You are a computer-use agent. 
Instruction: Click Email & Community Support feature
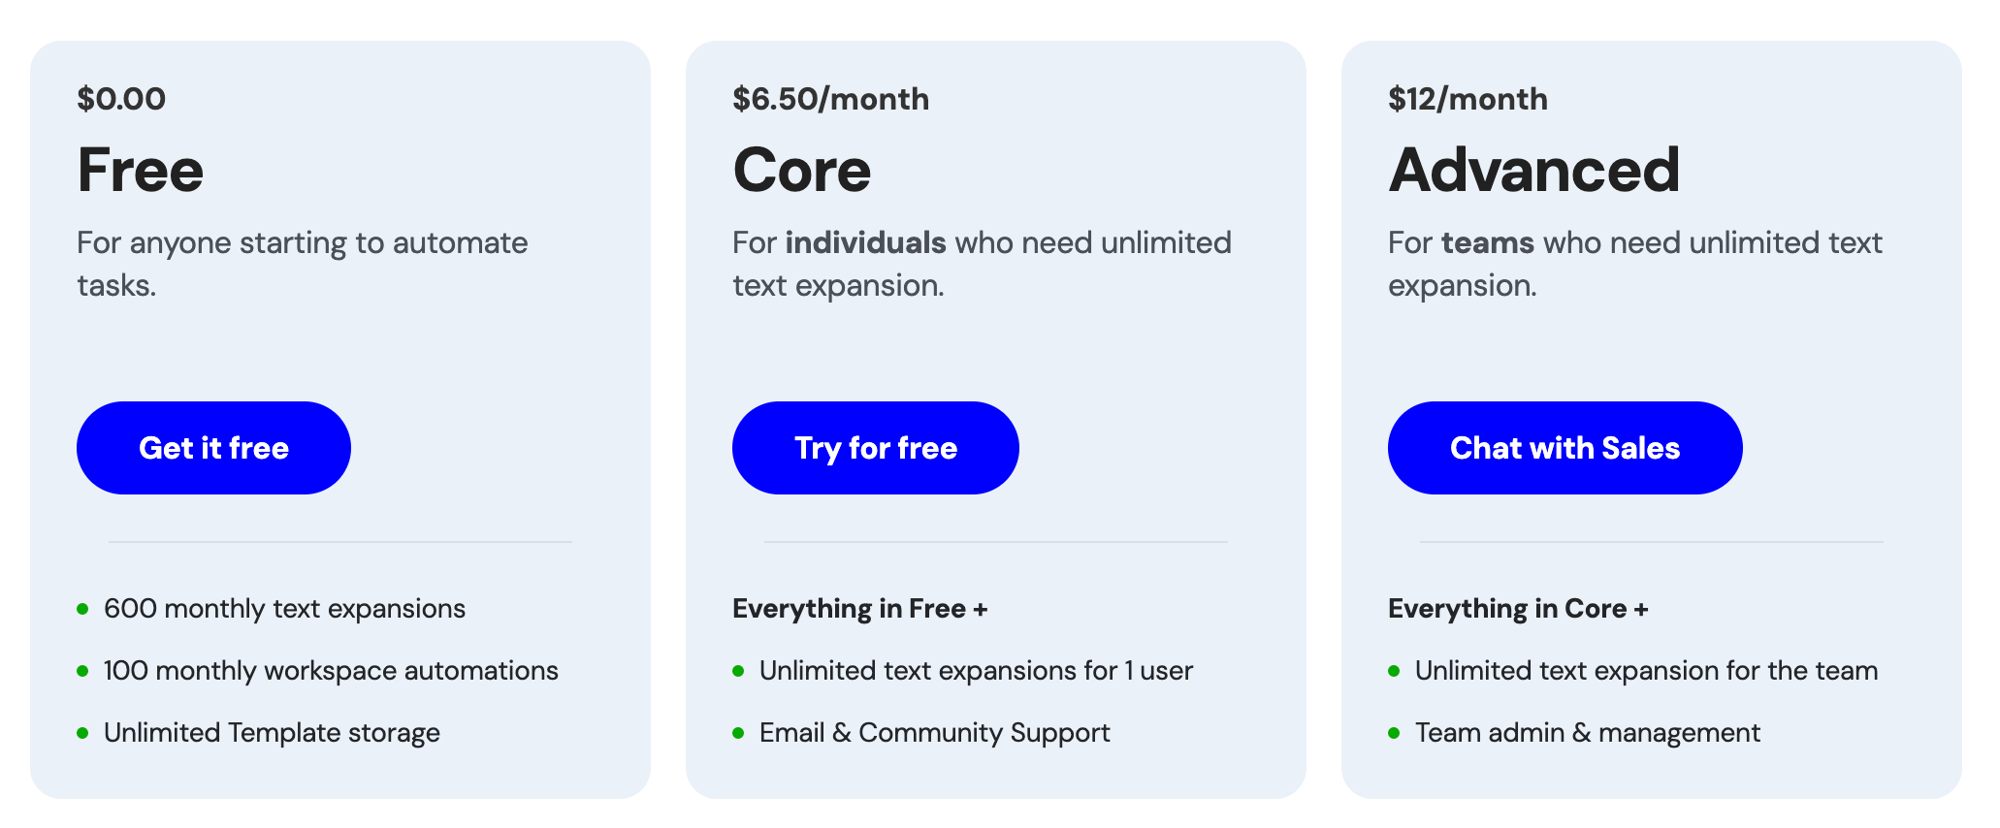tap(934, 733)
